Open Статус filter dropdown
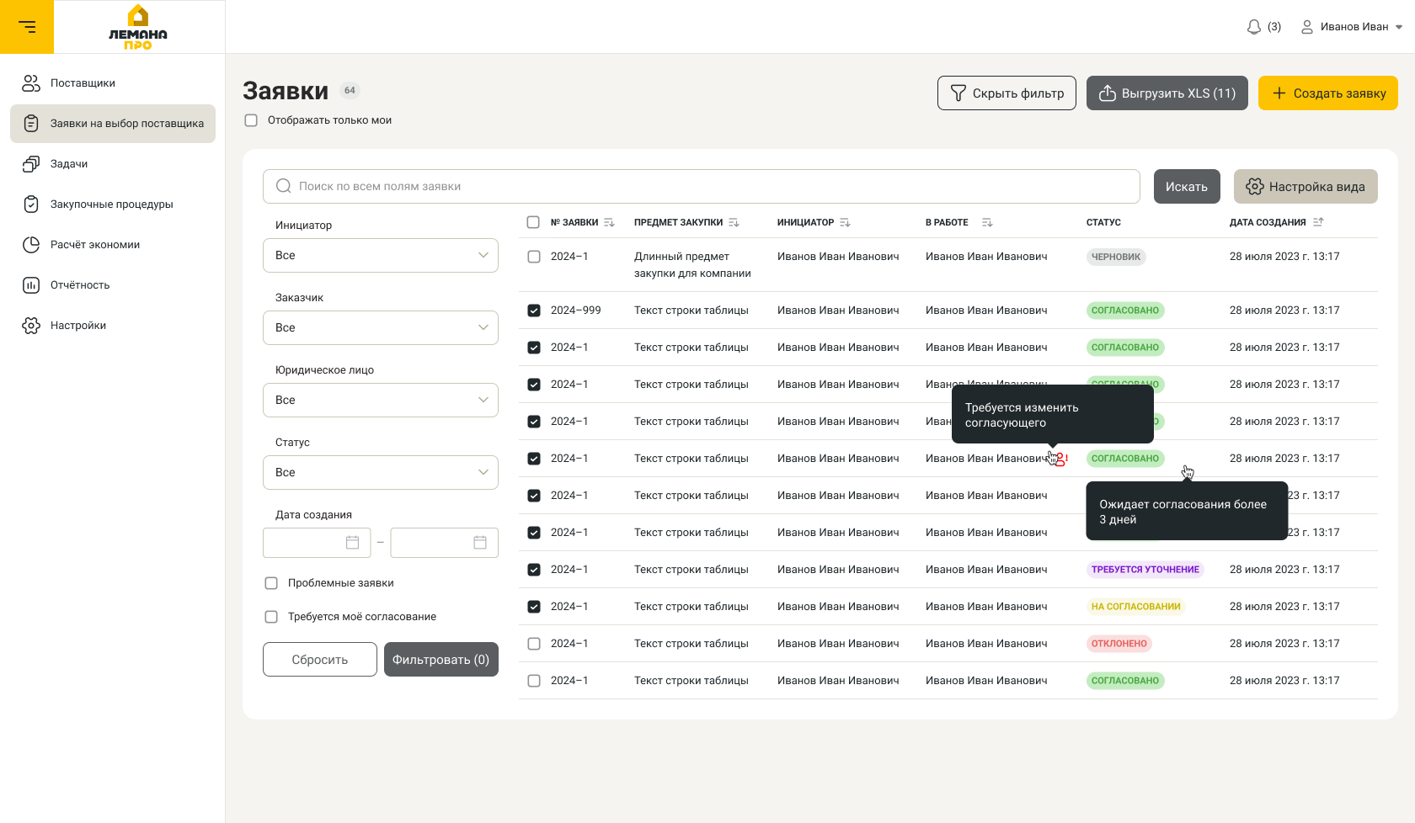1415x823 pixels. [381, 473]
